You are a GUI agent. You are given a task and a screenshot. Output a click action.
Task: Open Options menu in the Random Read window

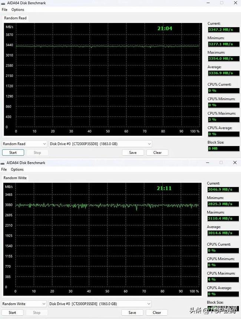pos(17,10)
